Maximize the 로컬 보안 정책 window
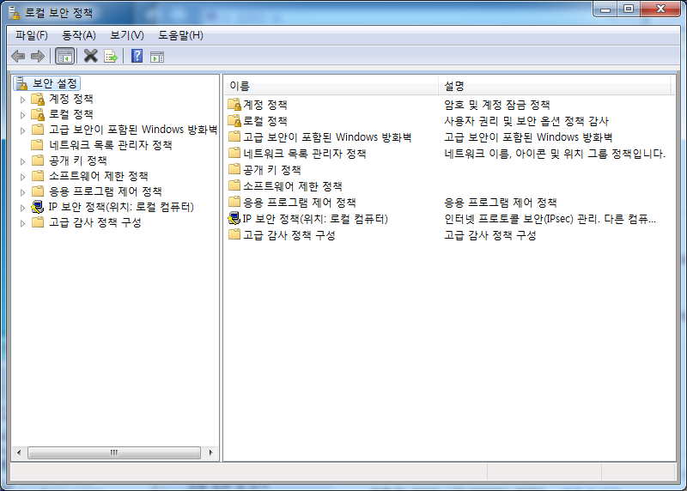Image resolution: width=687 pixels, height=491 pixels. [629, 9]
